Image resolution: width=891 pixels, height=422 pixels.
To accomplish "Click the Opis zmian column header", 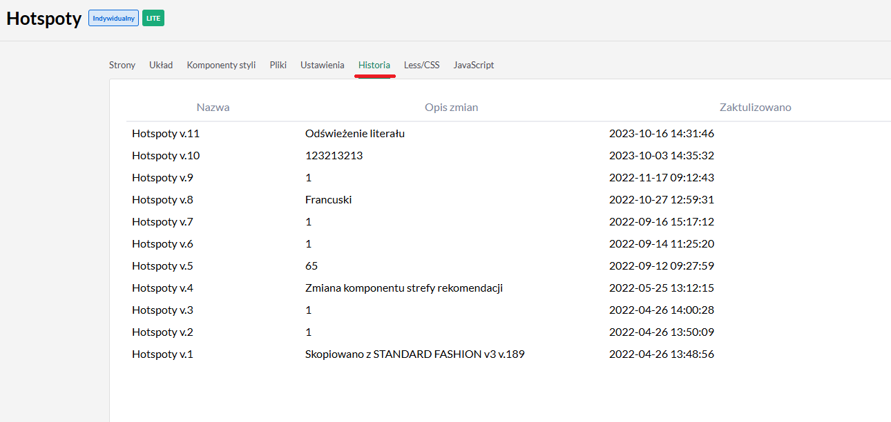I will point(452,108).
